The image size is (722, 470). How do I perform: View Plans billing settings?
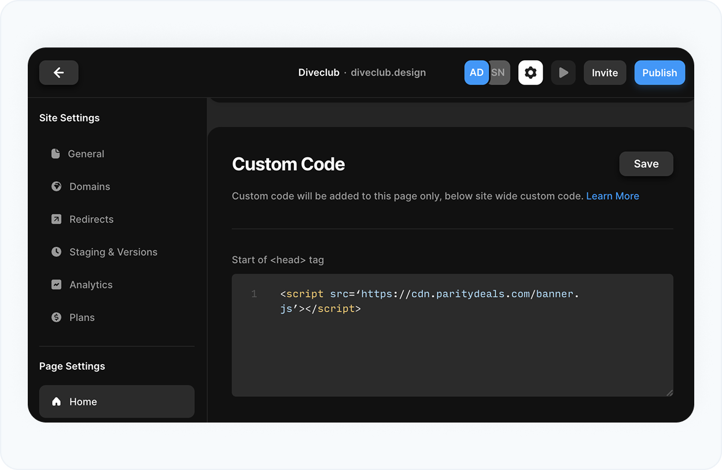coord(82,317)
